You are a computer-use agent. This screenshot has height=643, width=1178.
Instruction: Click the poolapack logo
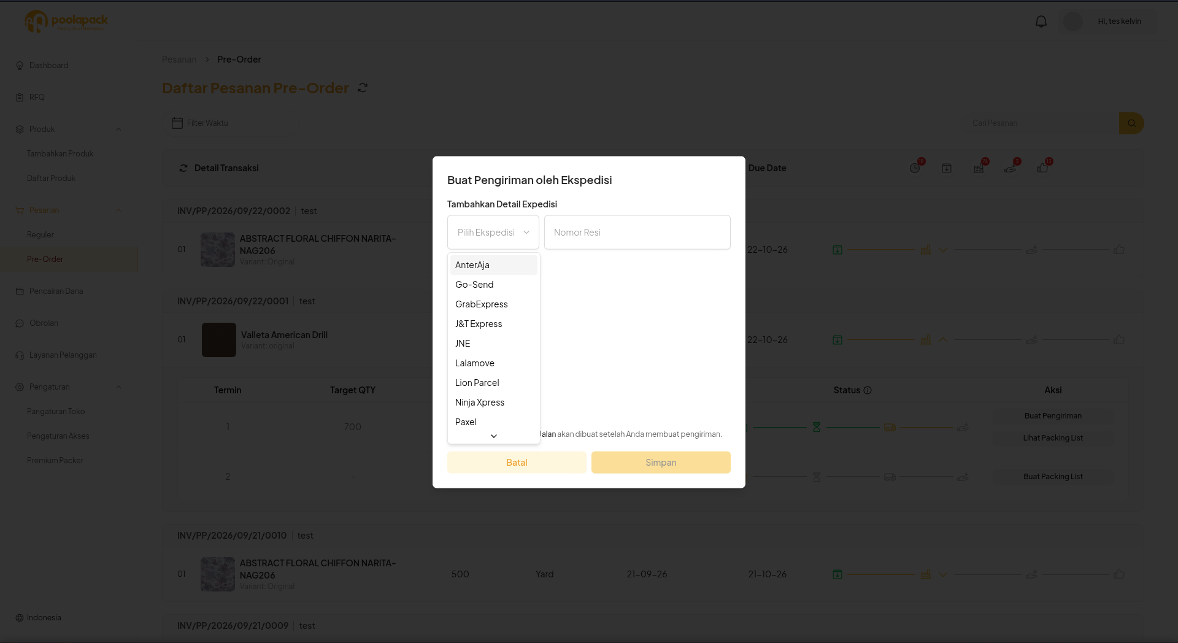coord(66,21)
